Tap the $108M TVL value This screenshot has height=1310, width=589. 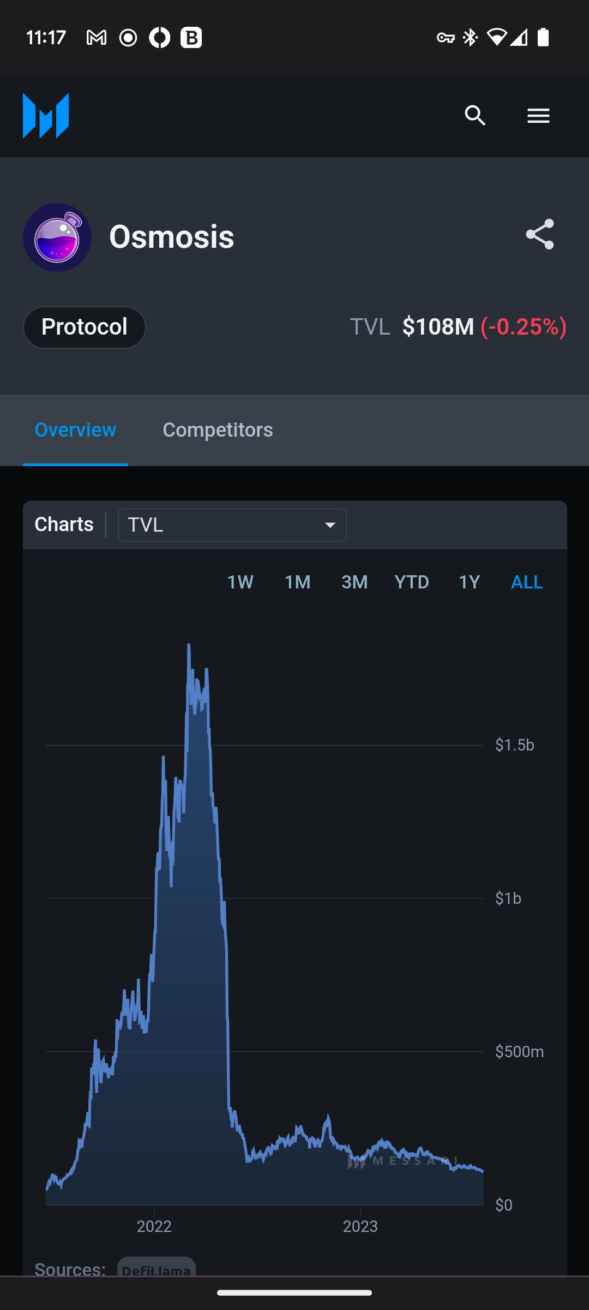click(438, 327)
